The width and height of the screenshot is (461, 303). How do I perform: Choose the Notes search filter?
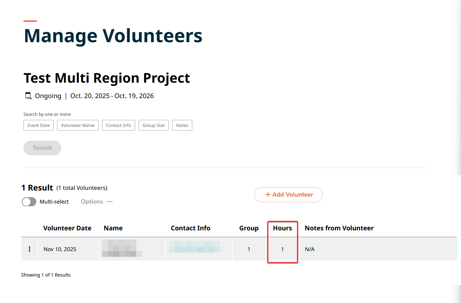click(x=182, y=125)
